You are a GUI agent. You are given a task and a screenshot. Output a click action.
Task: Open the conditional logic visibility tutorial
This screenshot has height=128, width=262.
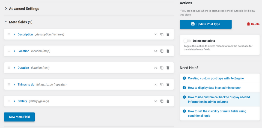point(217,113)
